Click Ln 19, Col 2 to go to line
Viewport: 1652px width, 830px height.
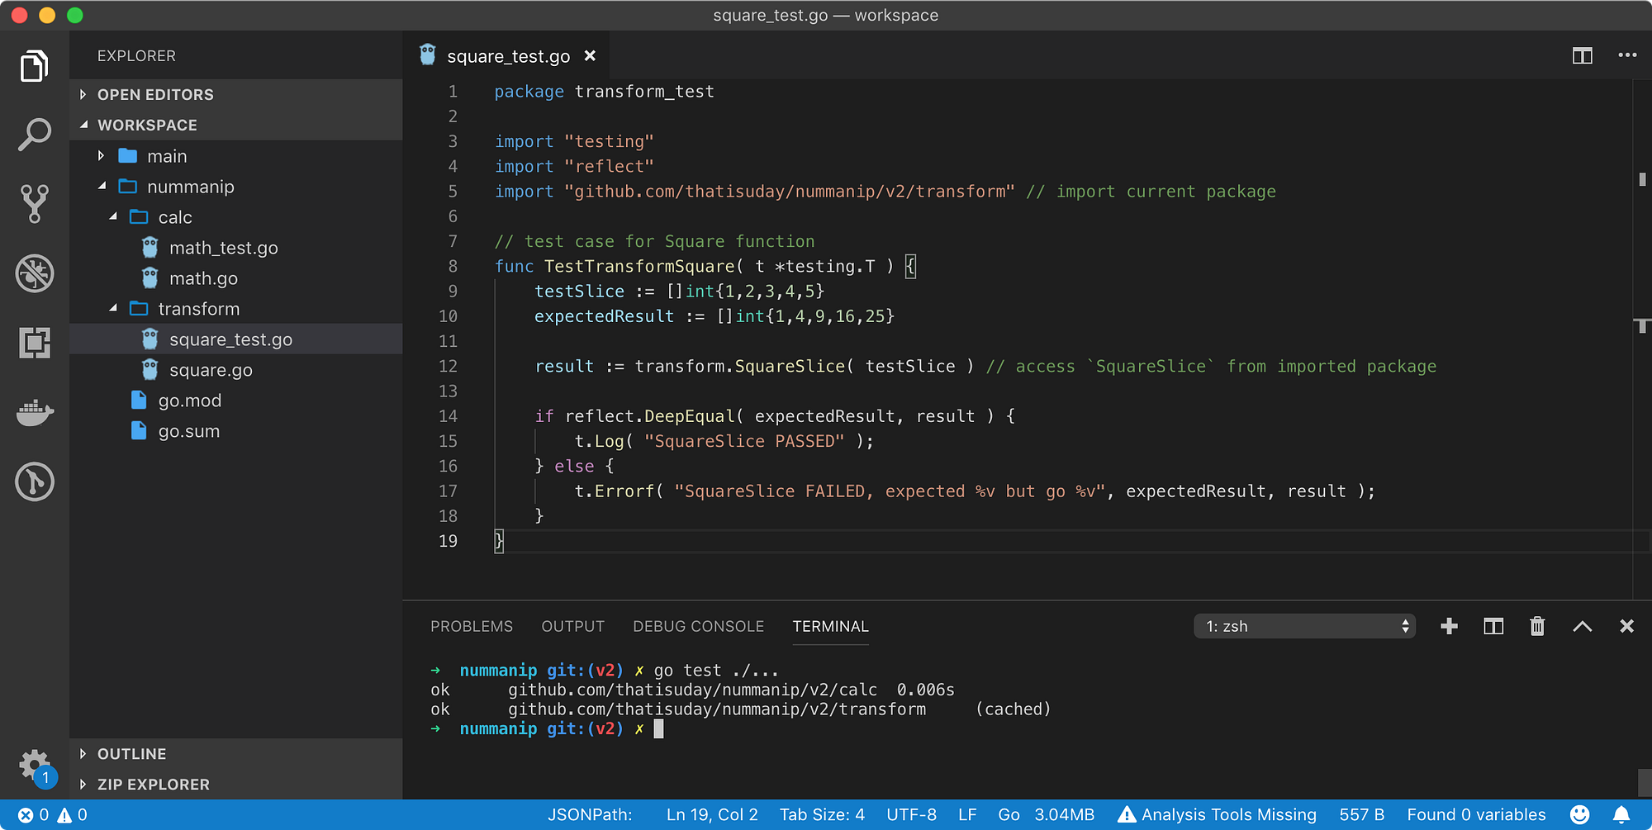[712, 814]
